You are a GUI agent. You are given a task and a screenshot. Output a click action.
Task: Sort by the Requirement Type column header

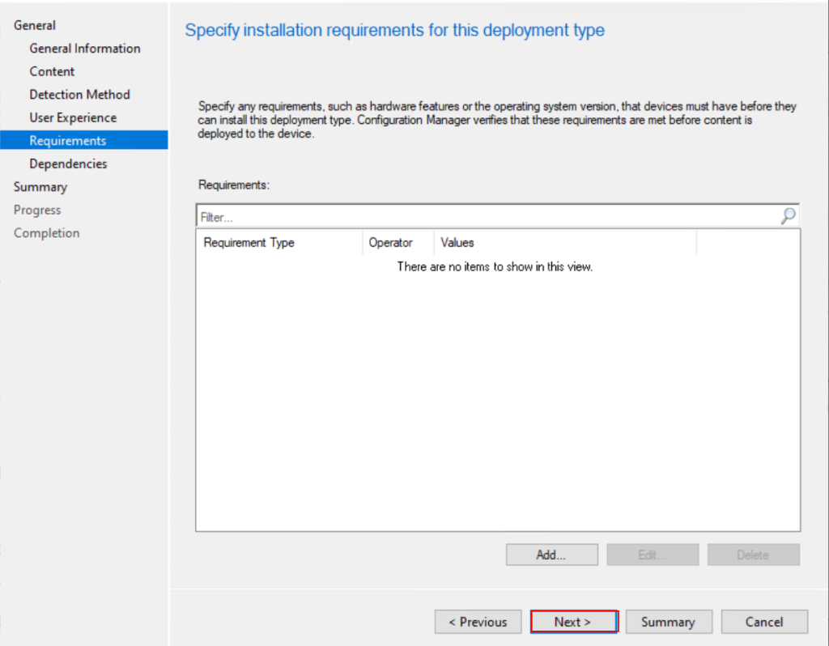249,243
